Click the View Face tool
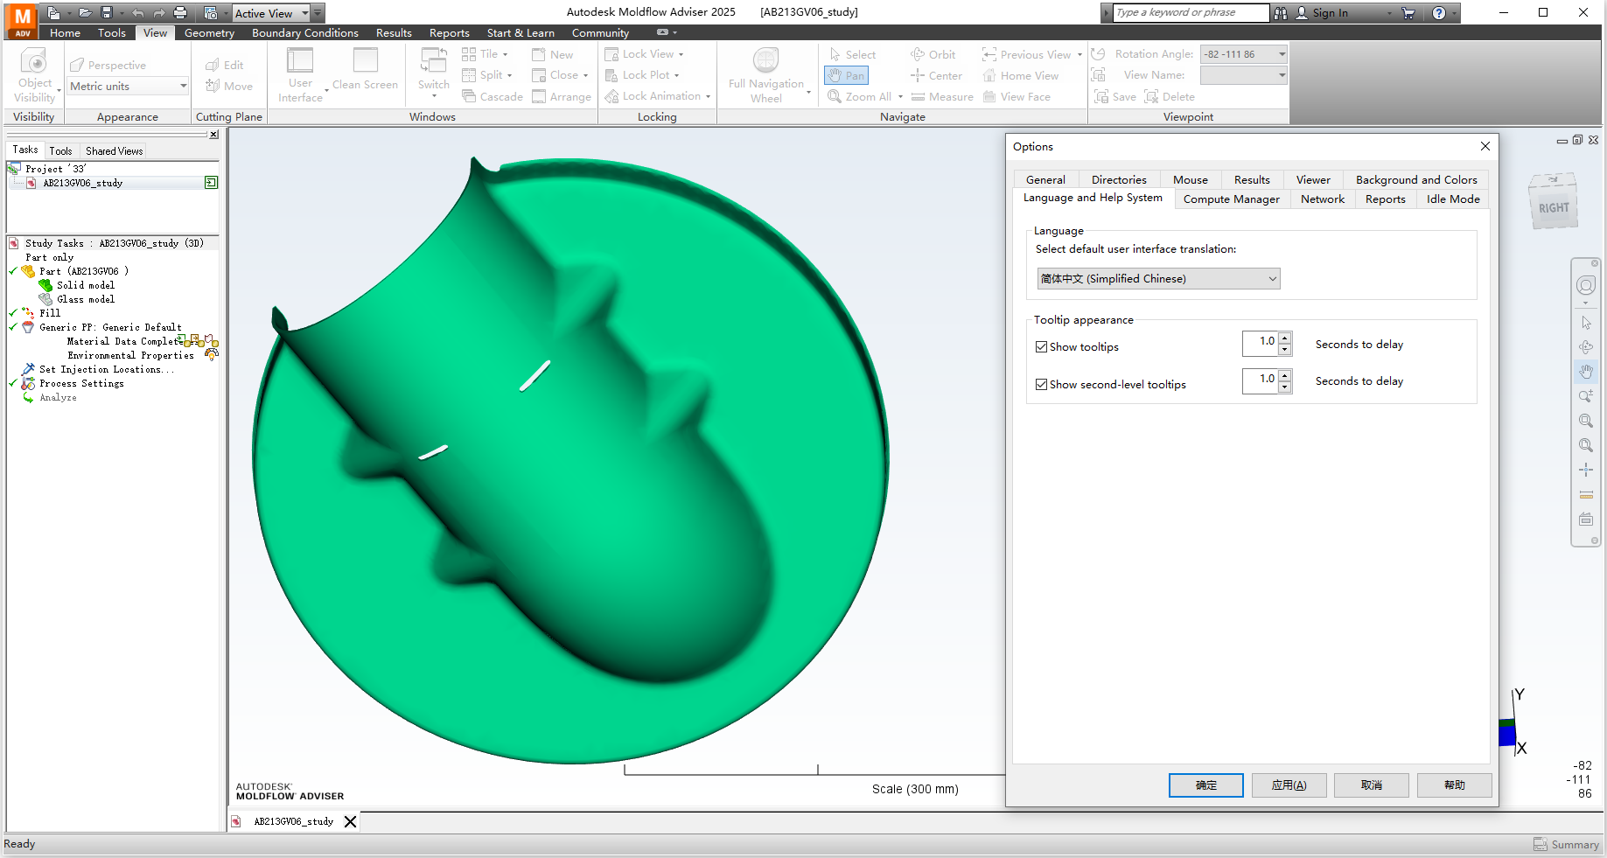 tap(1017, 97)
